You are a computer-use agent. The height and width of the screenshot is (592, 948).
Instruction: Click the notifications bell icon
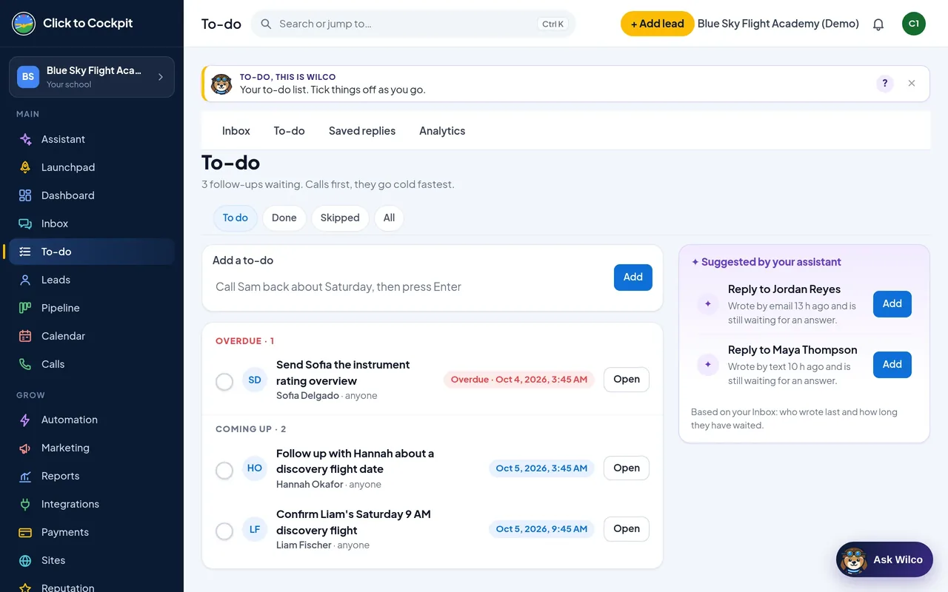(x=878, y=24)
